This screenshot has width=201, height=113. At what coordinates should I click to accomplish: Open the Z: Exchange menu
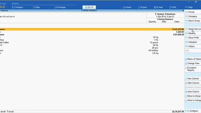pos(60,7)
